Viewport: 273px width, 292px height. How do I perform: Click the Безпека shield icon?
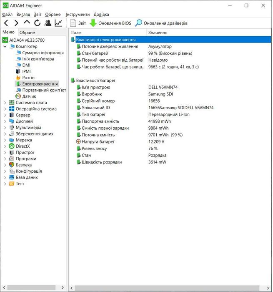[12, 165]
